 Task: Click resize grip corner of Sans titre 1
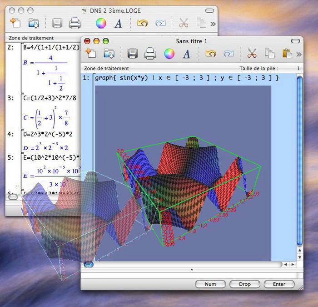301,287
